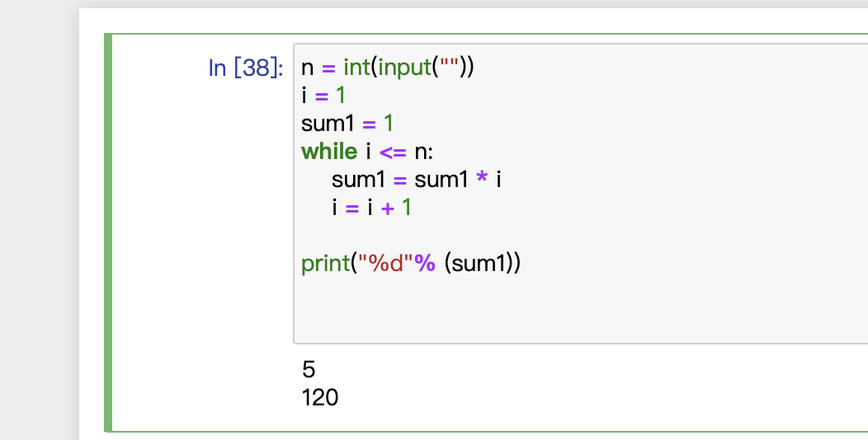The image size is (868, 440).
Task: Click the multiplication asterisk operator
Action: (482, 178)
